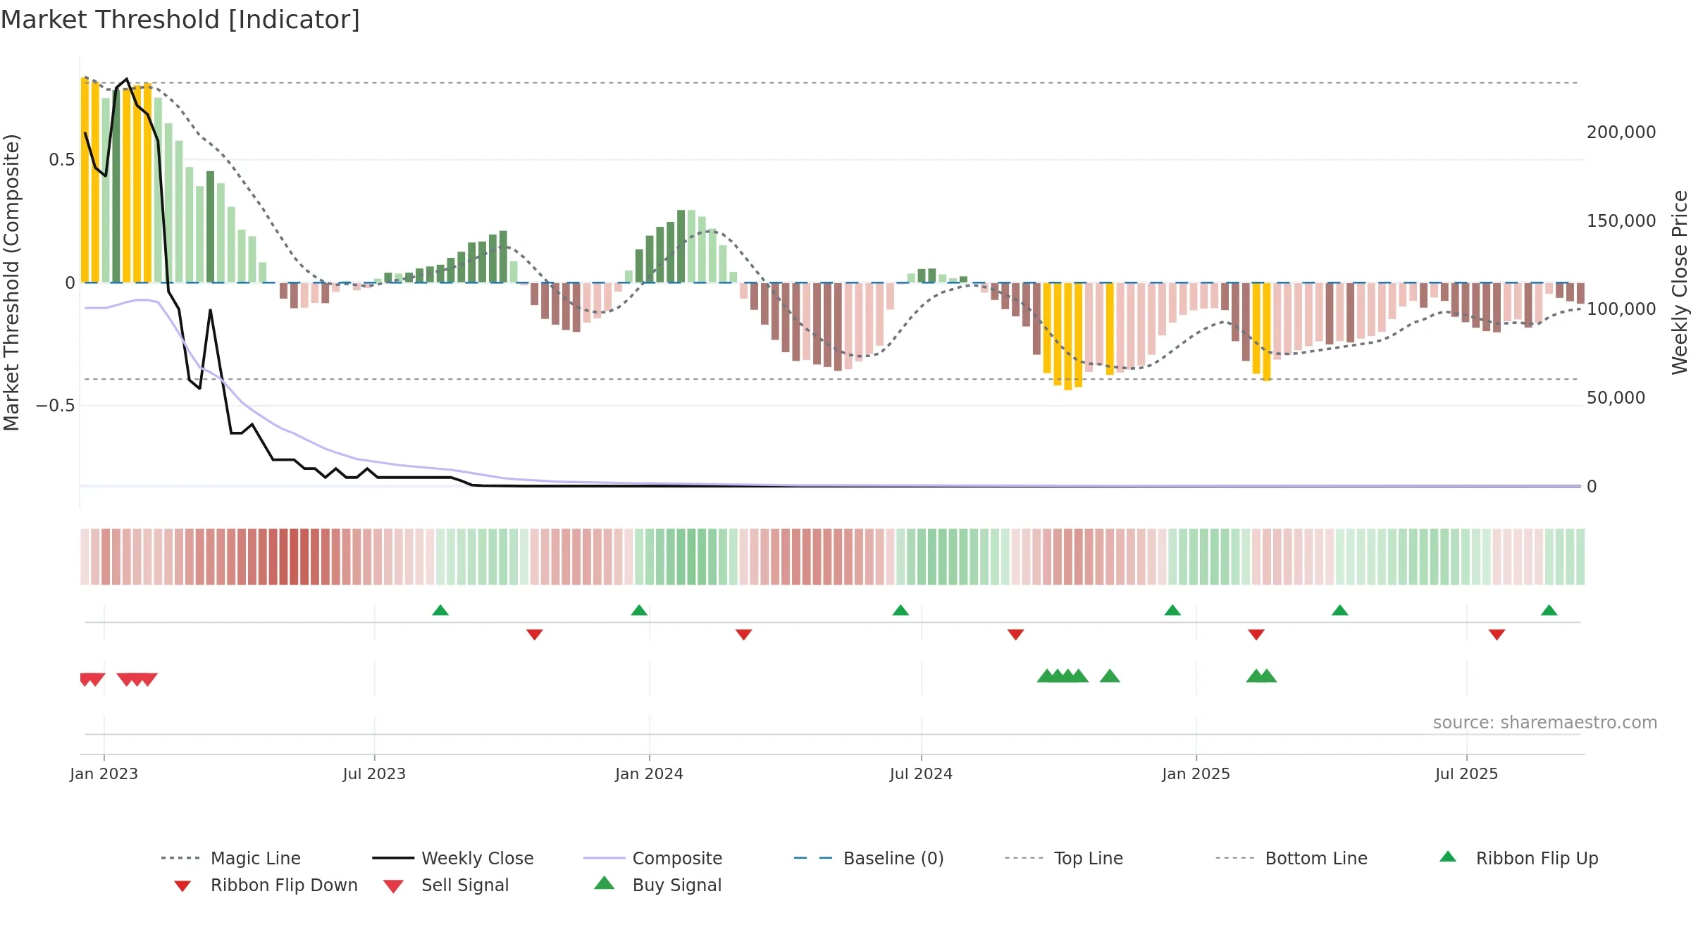Click the red flip-down triangle after Jul 2024

(x=1015, y=635)
